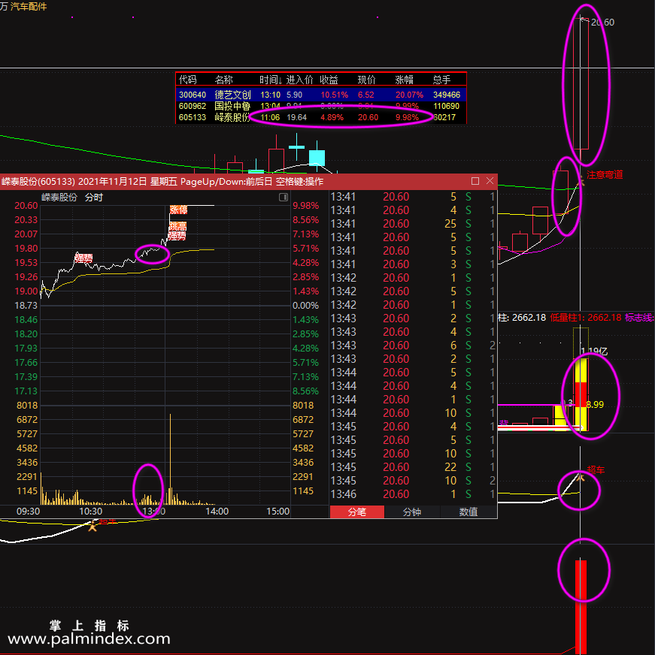Sort the table by 名称 column
This screenshot has height=655, width=655.
pos(224,80)
